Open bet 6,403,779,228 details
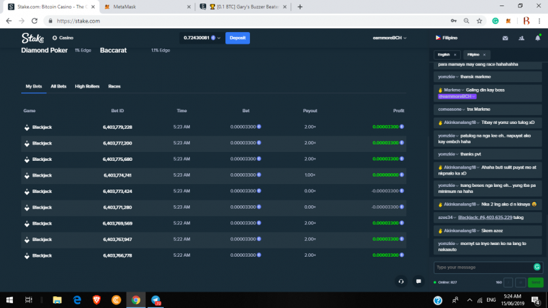The height and width of the screenshot is (308, 548). (x=117, y=127)
